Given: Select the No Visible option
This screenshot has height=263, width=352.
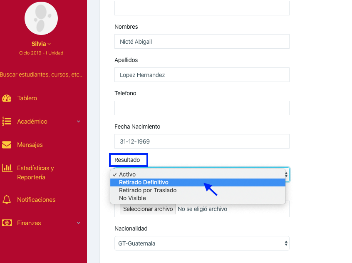Looking at the screenshot, I should pos(198,198).
